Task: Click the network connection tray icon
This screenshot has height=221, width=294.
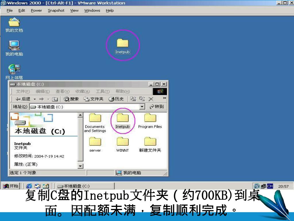Action: (x=264, y=186)
